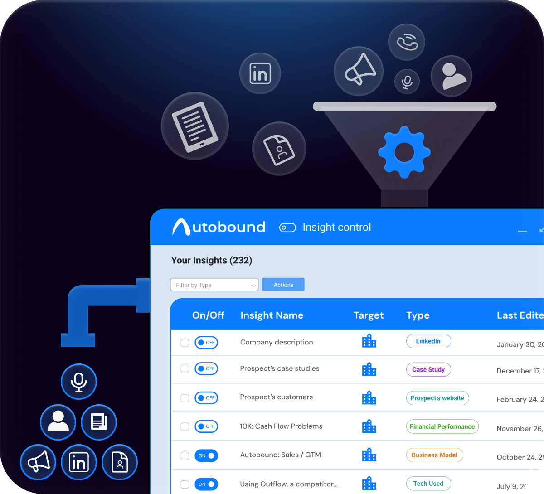Image resolution: width=544 pixels, height=494 pixels.
Task: Click the blue newspaper circle icon
Action: (99, 422)
